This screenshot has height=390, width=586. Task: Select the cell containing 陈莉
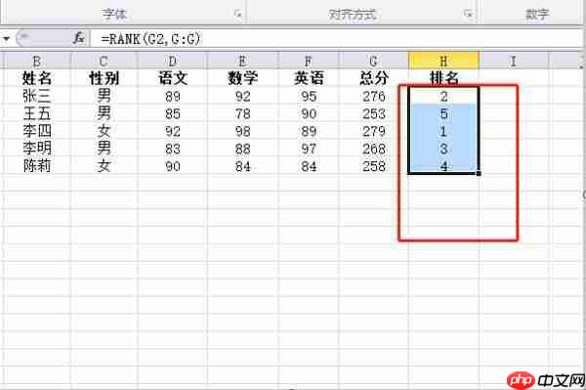(37, 165)
